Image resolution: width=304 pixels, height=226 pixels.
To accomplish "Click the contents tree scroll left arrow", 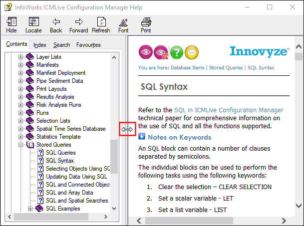I will 9,217.
